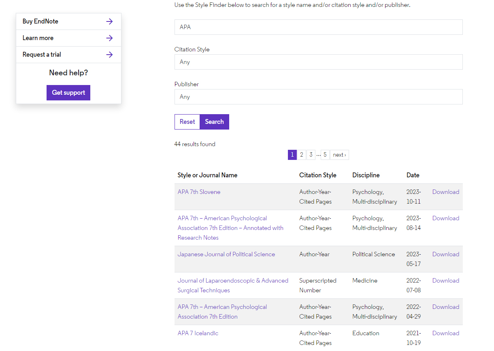The image size is (494, 351).
Task: Open the Citation Style dropdown
Action: click(x=318, y=62)
